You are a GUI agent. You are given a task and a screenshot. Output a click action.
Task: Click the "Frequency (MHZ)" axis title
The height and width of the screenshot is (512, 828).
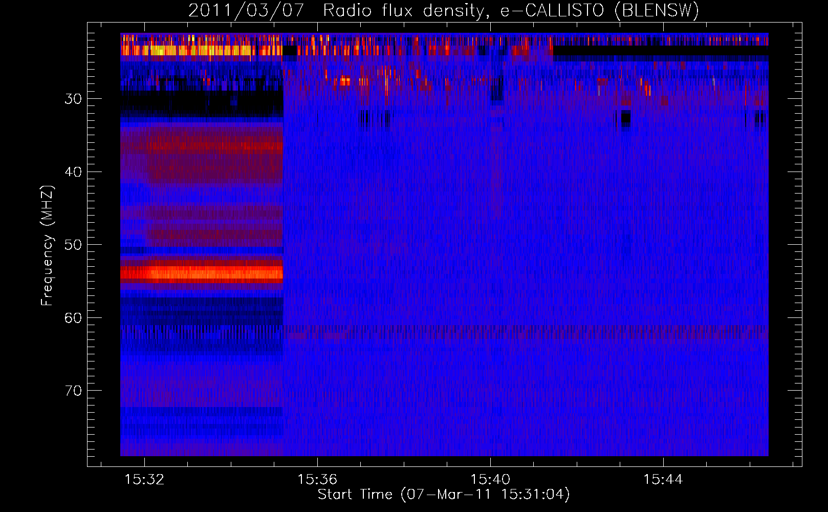click(47, 246)
